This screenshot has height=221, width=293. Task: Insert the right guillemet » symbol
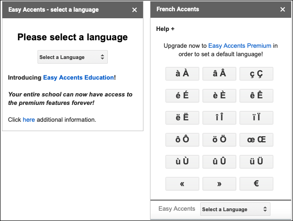[219, 184]
